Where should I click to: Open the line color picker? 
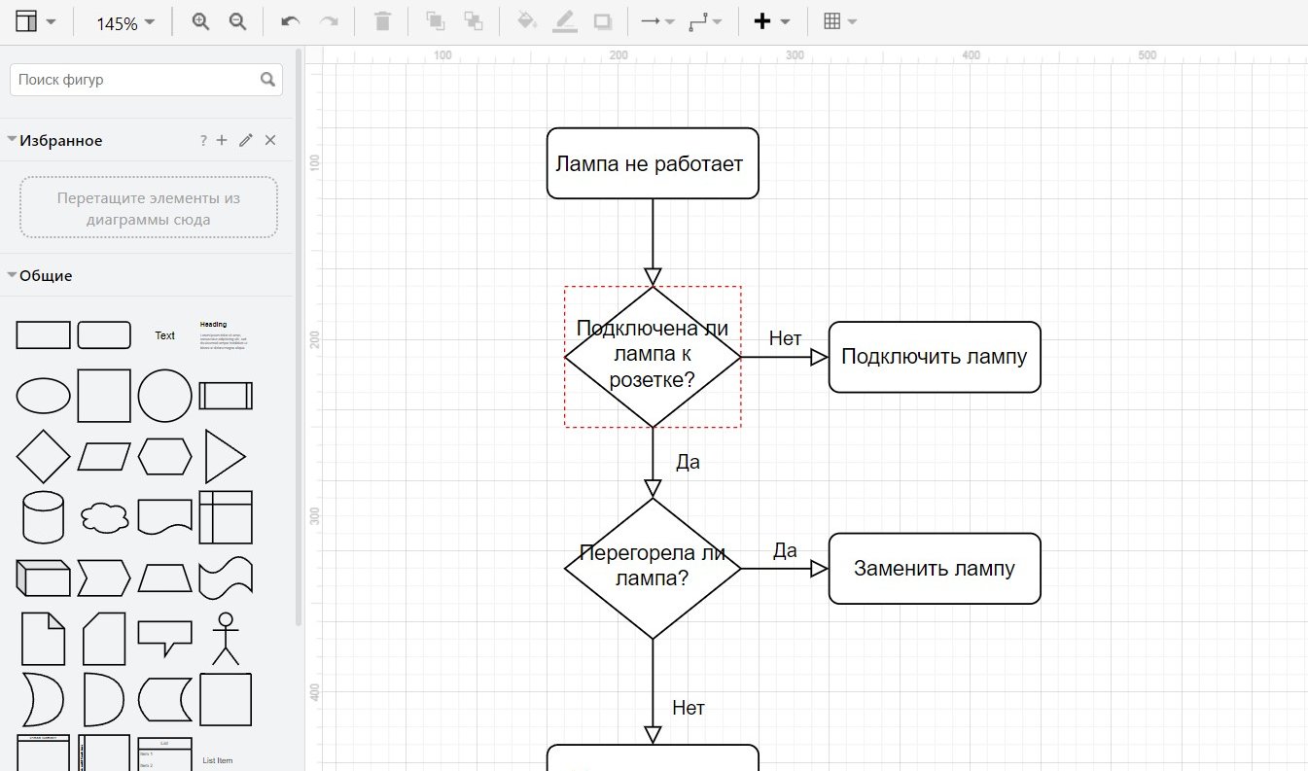pos(565,21)
